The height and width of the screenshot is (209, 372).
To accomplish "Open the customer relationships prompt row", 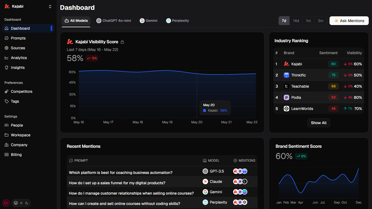I will [x=162, y=192].
